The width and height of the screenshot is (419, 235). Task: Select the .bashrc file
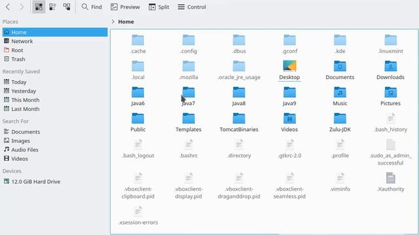(x=189, y=148)
